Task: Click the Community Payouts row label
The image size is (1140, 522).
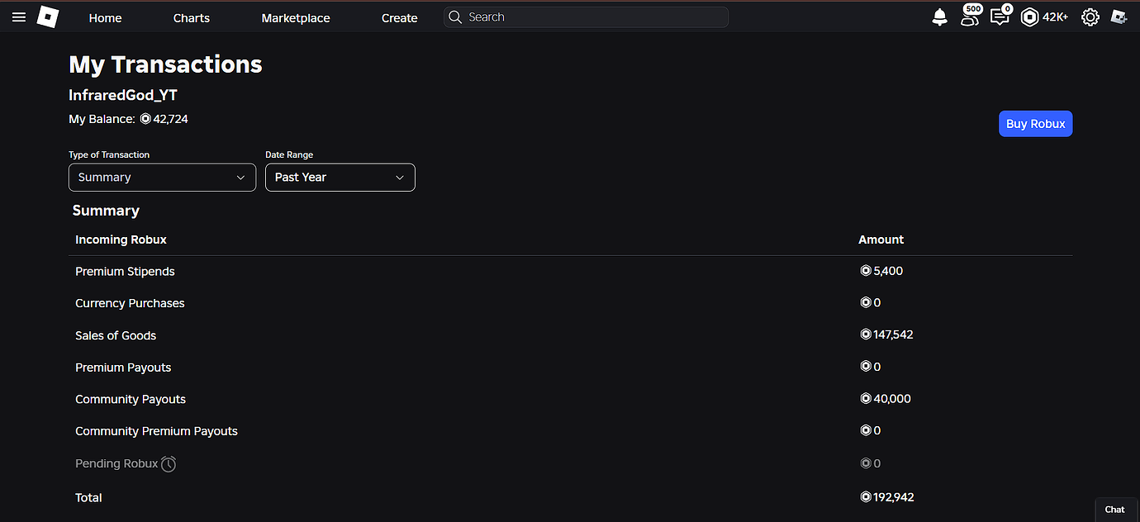Action: [131, 399]
